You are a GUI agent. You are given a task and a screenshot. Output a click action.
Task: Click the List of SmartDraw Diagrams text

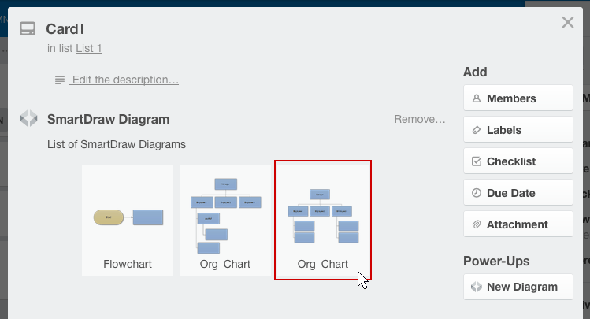(x=117, y=144)
